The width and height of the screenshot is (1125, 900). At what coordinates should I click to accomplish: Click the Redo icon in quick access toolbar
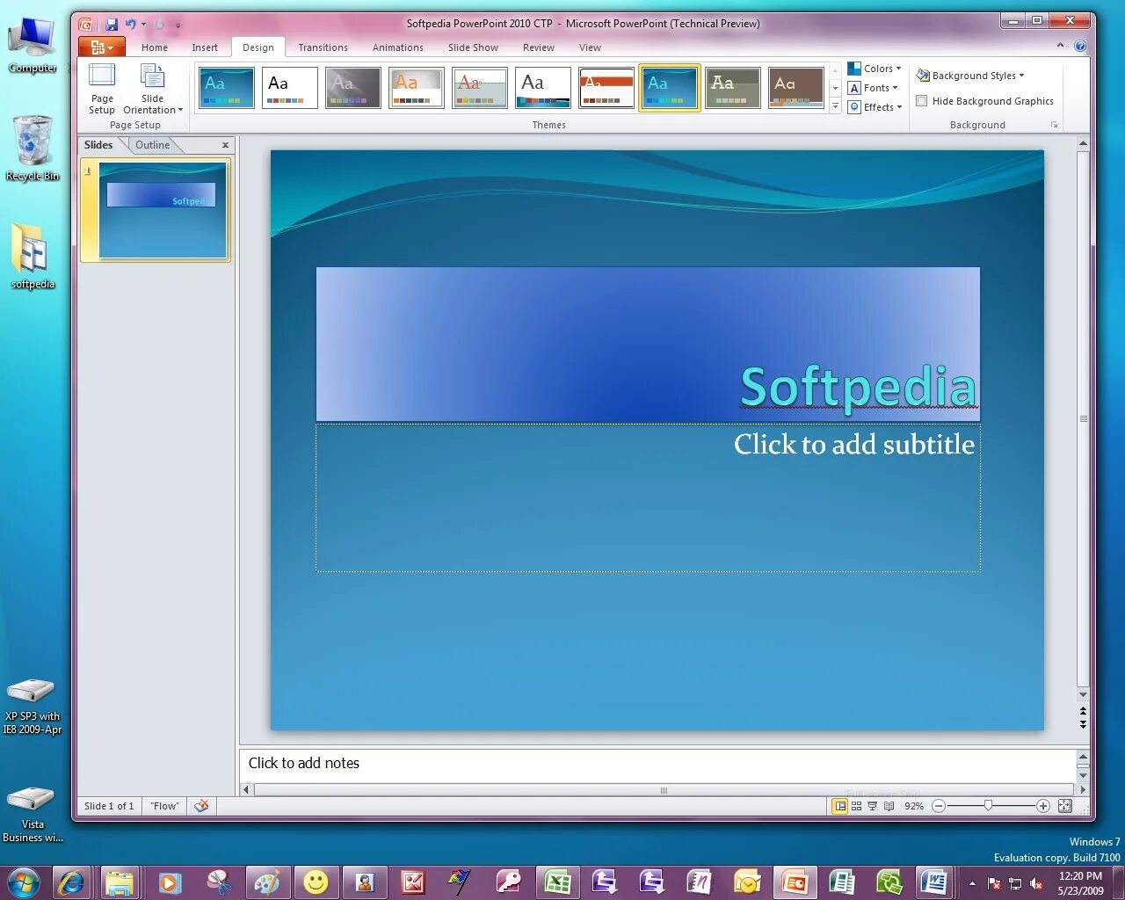(x=159, y=25)
